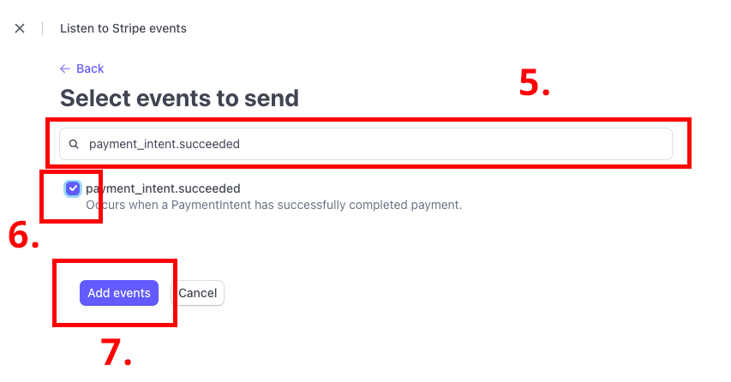Click the Select events to send heading
The image size is (731, 382).
(x=179, y=98)
